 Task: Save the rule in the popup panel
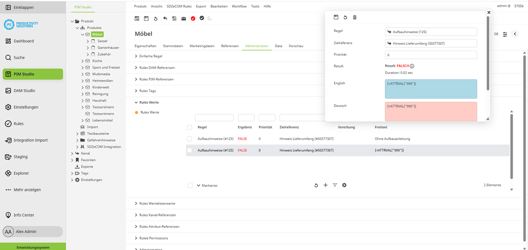pyautogui.click(x=336, y=17)
